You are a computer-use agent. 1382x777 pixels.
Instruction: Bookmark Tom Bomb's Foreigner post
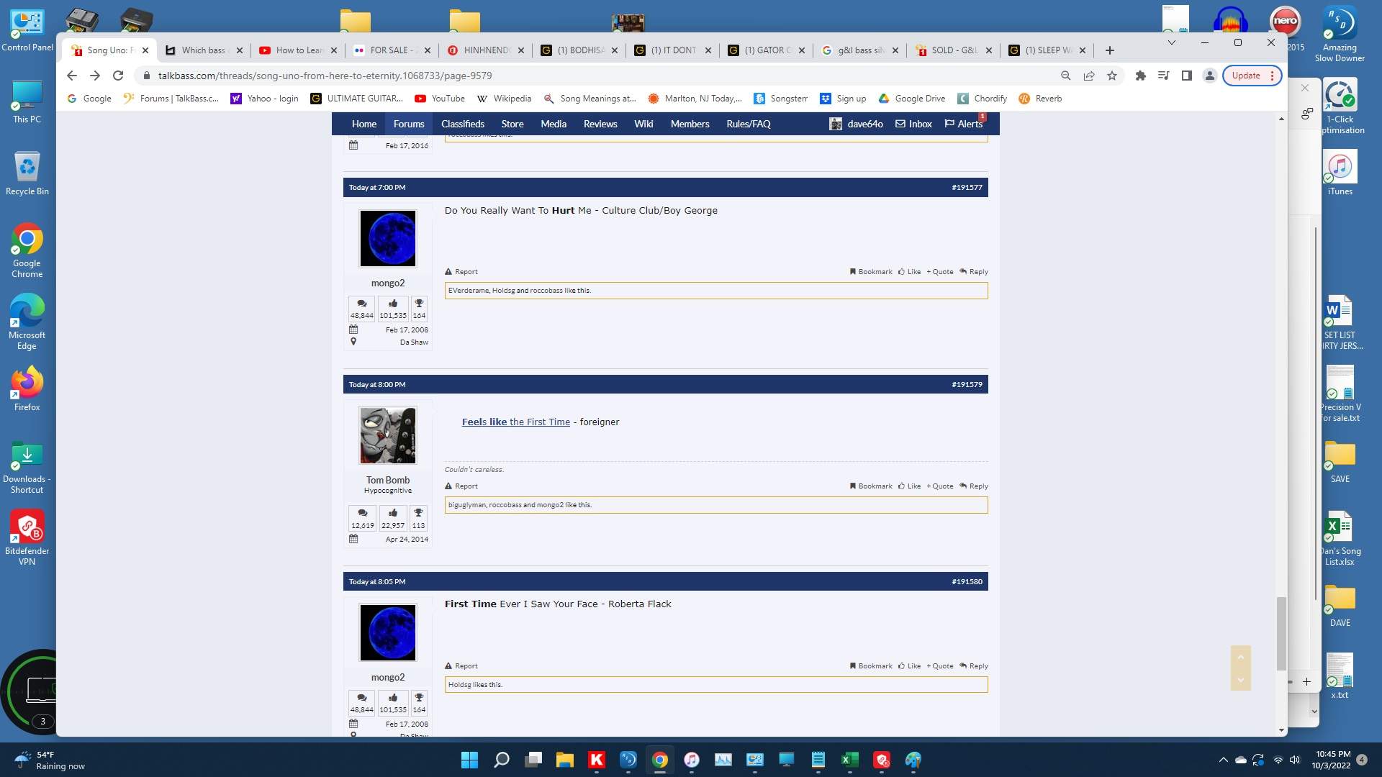coord(871,486)
